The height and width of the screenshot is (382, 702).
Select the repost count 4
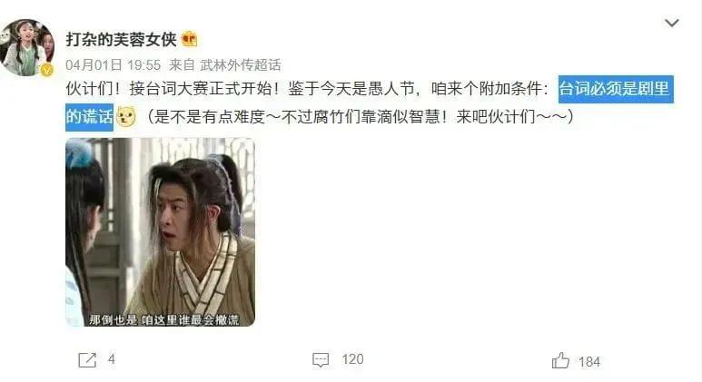point(112,359)
